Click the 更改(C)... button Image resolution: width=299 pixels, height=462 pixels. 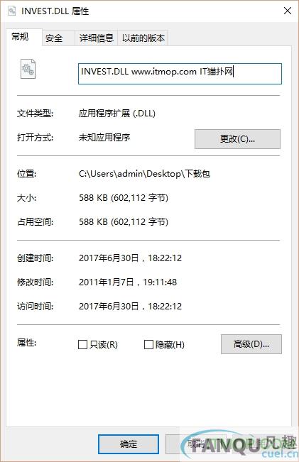coord(237,139)
